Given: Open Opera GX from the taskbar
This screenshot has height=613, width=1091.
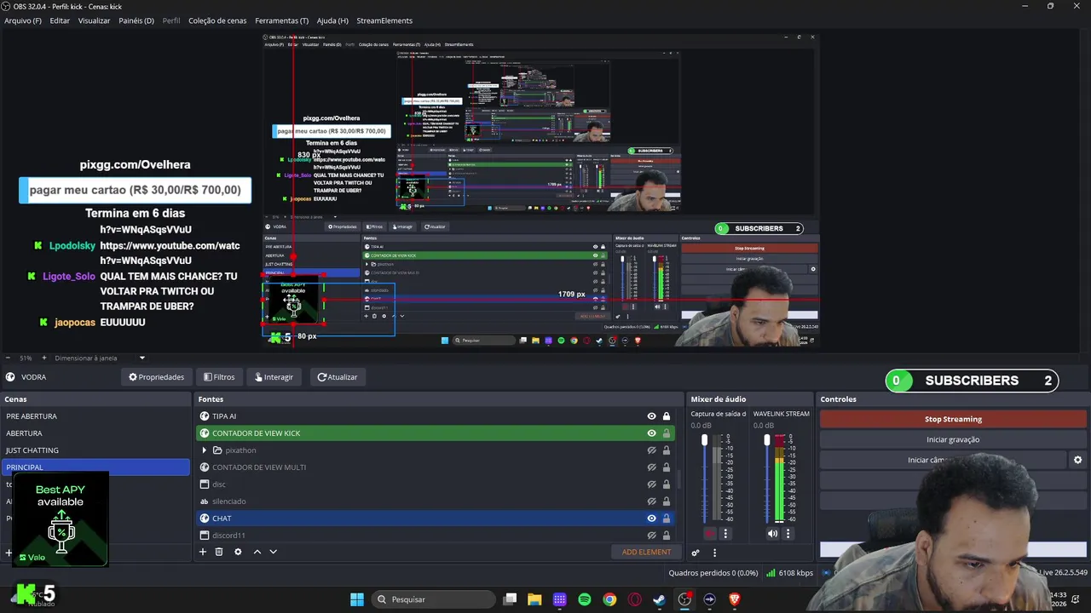Looking at the screenshot, I should point(635,599).
